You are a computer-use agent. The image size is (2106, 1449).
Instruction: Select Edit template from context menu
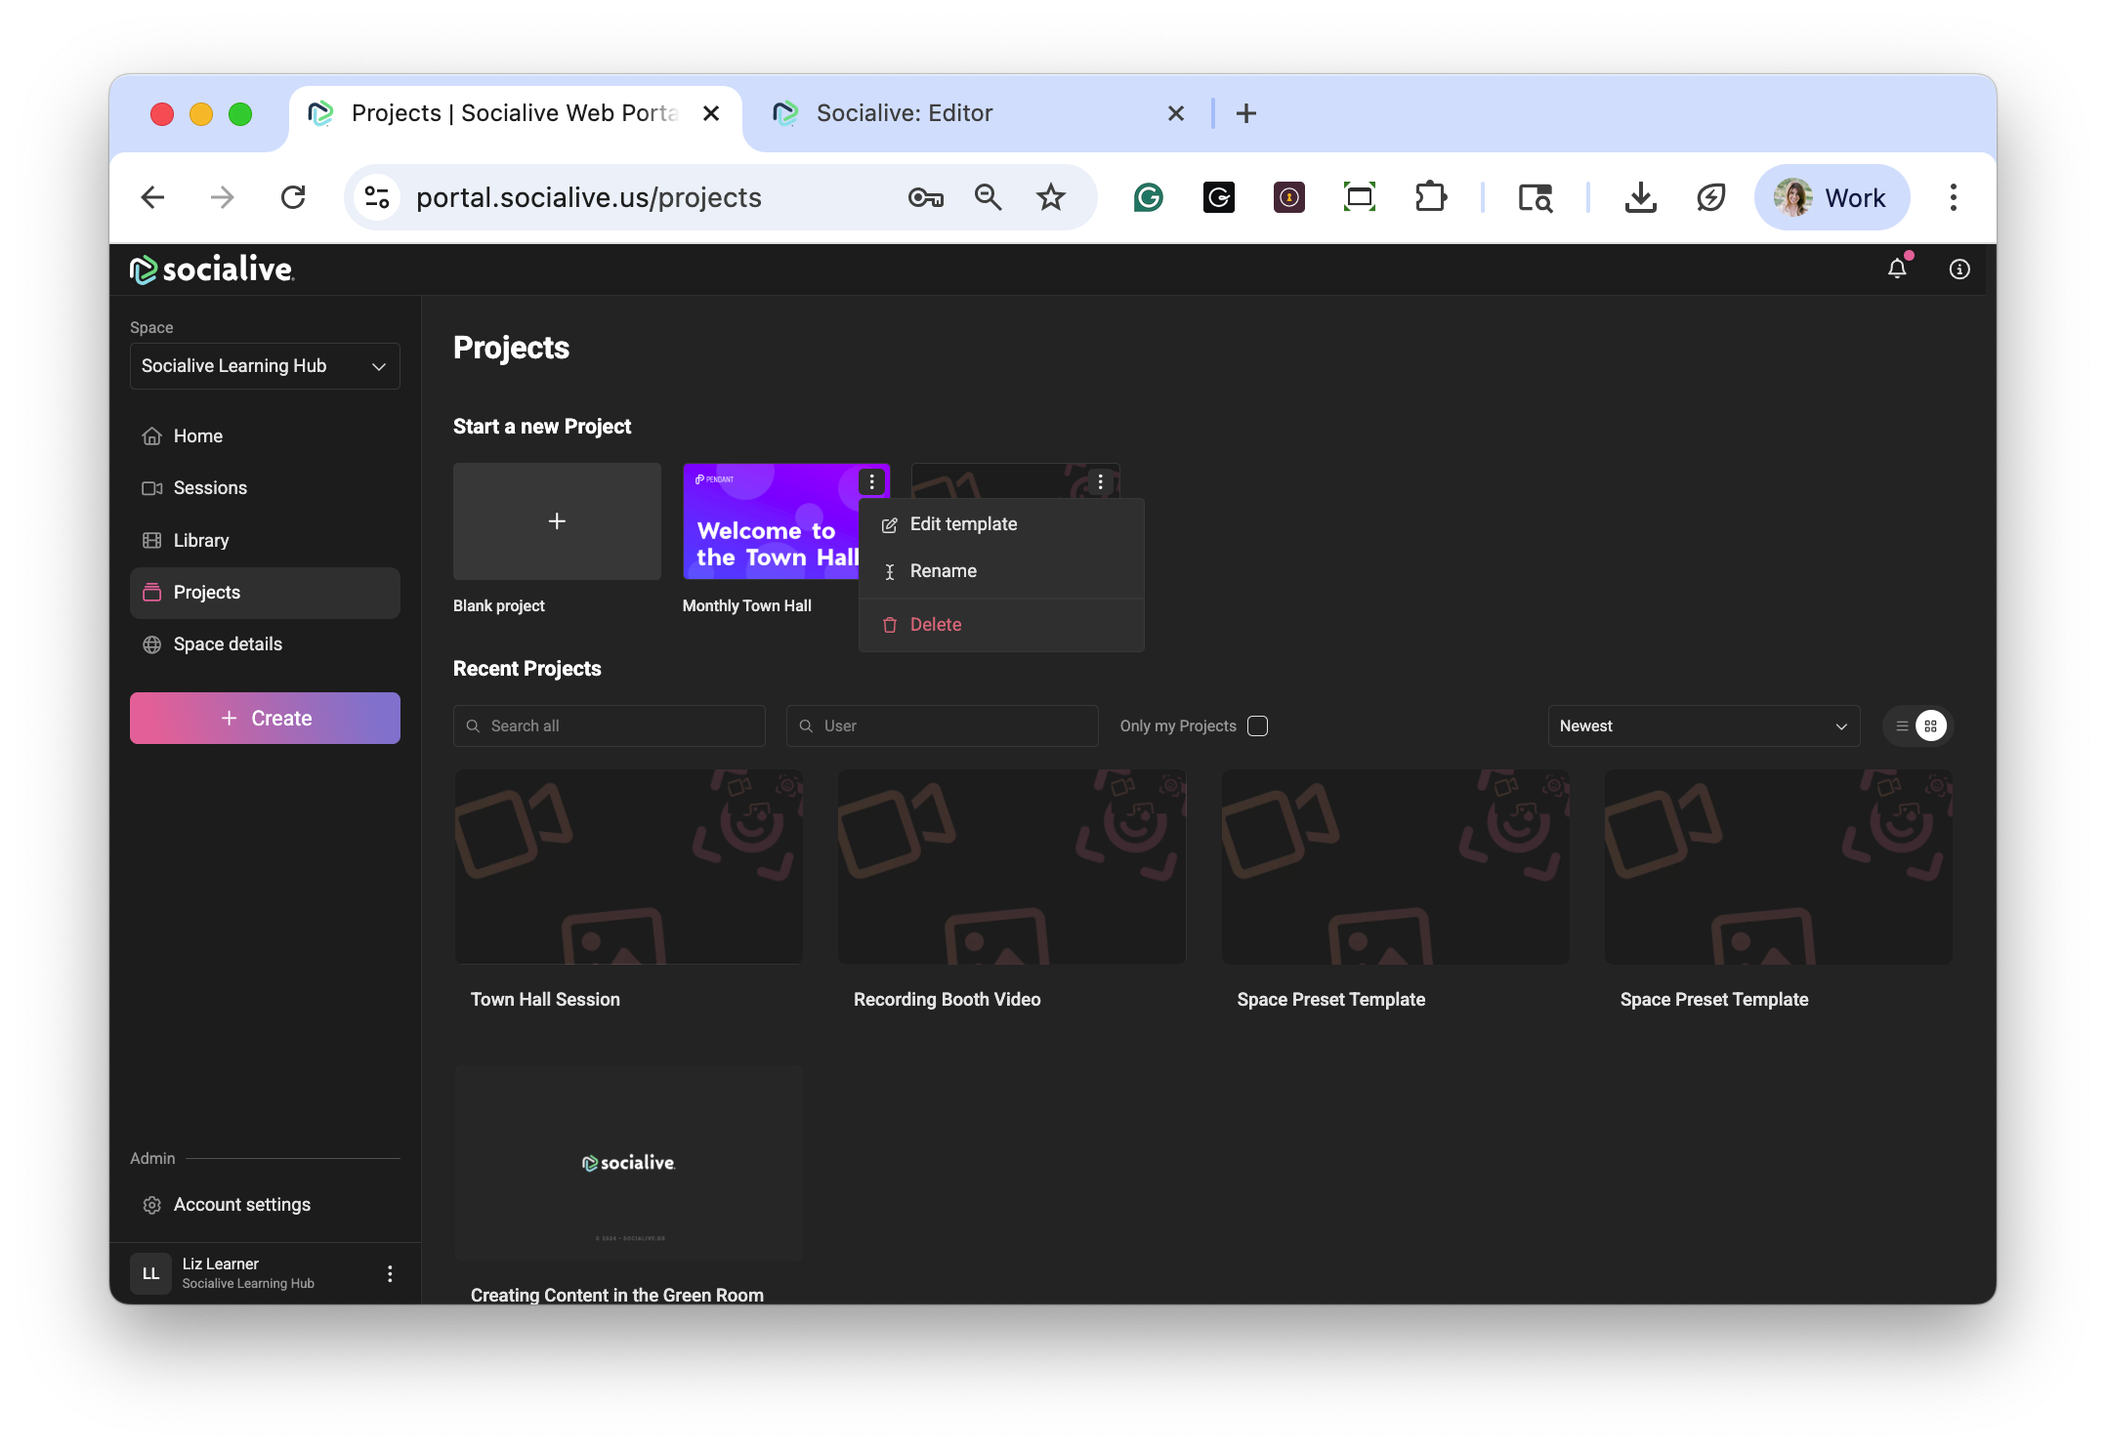pyautogui.click(x=963, y=524)
